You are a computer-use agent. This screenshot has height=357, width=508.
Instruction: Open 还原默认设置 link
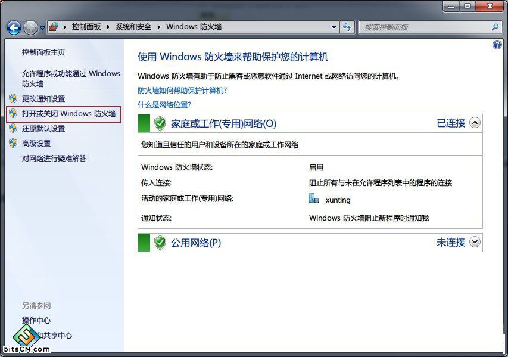43,128
